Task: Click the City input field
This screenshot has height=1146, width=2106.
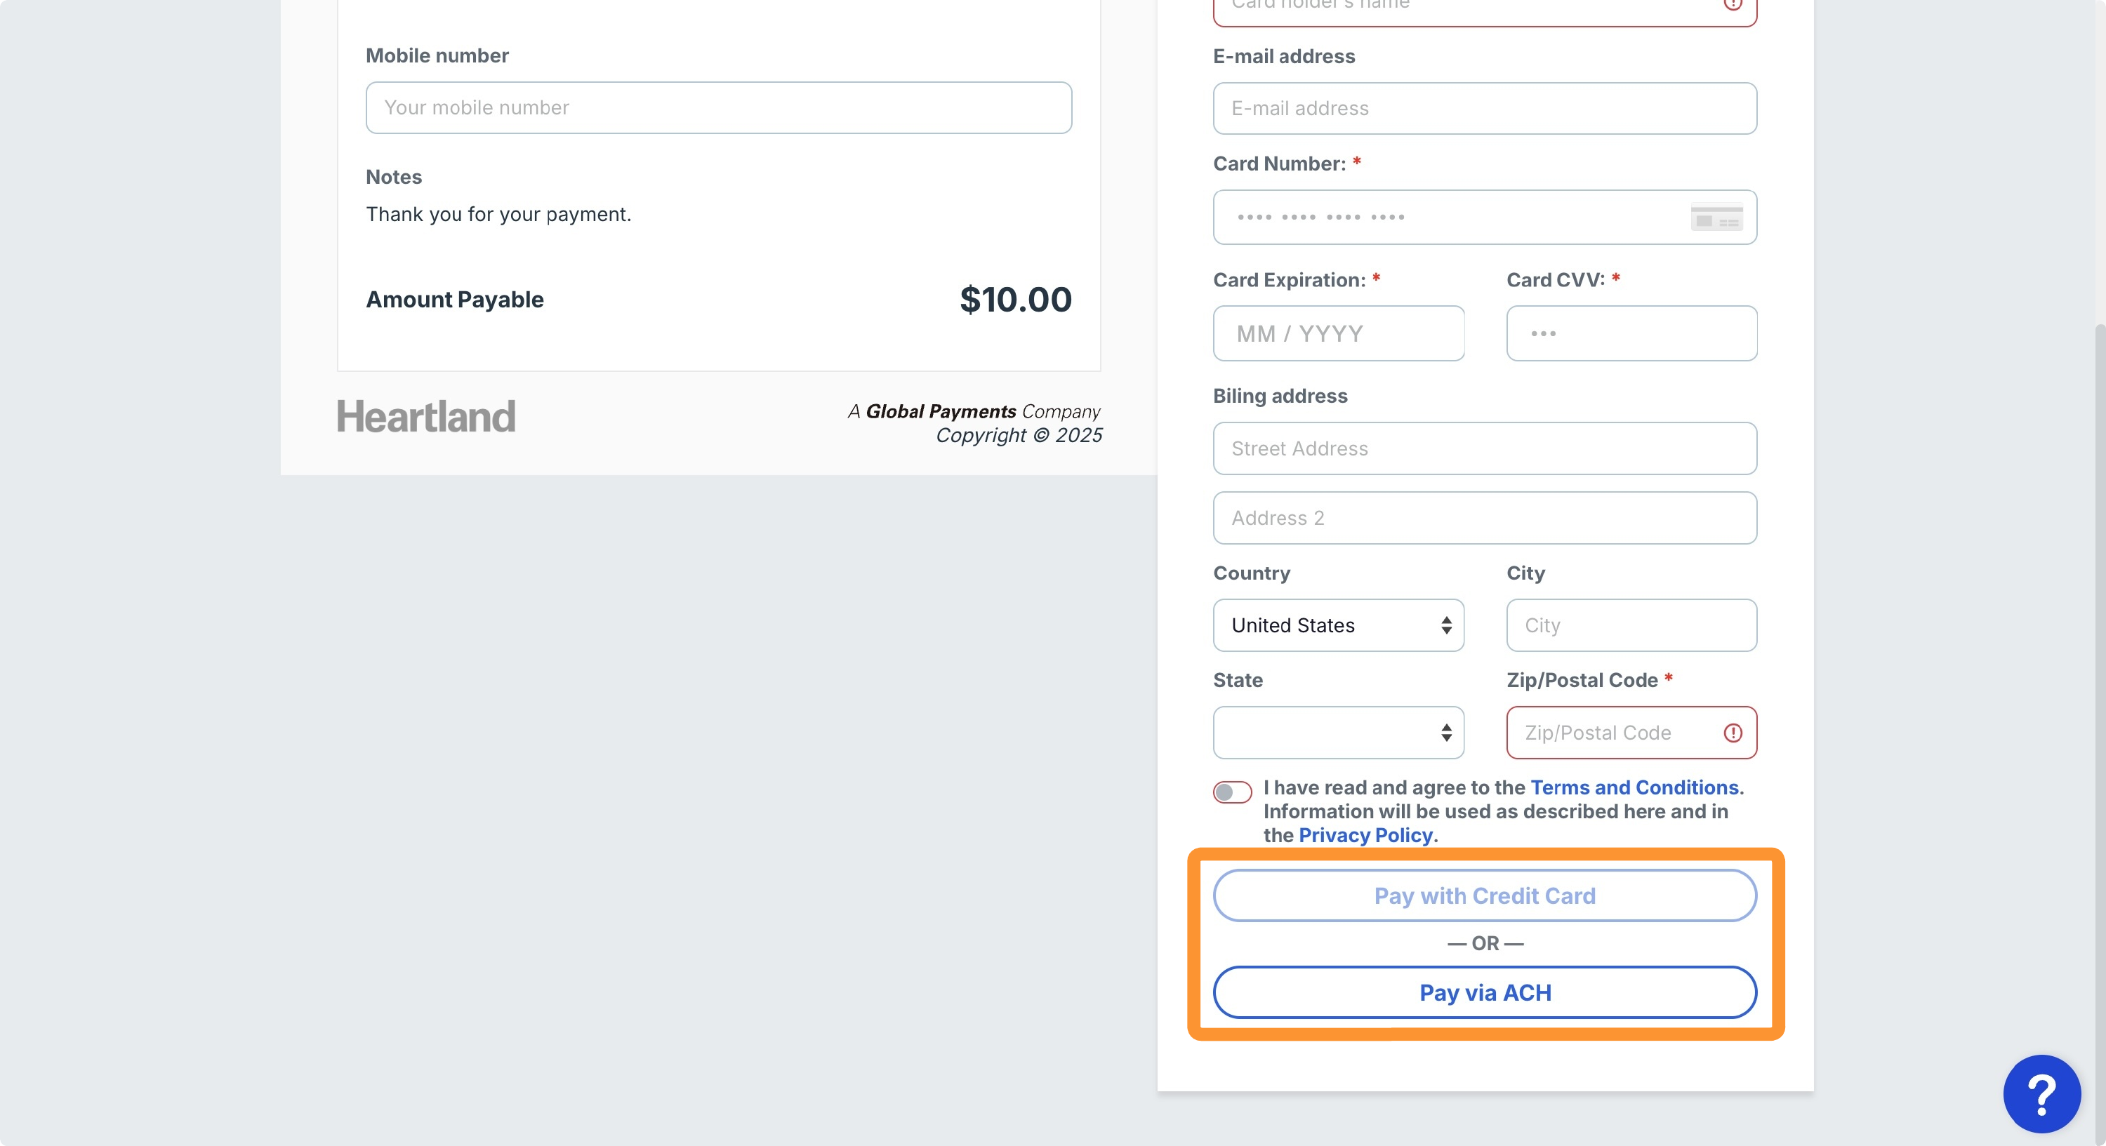Action: (1632, 625)
